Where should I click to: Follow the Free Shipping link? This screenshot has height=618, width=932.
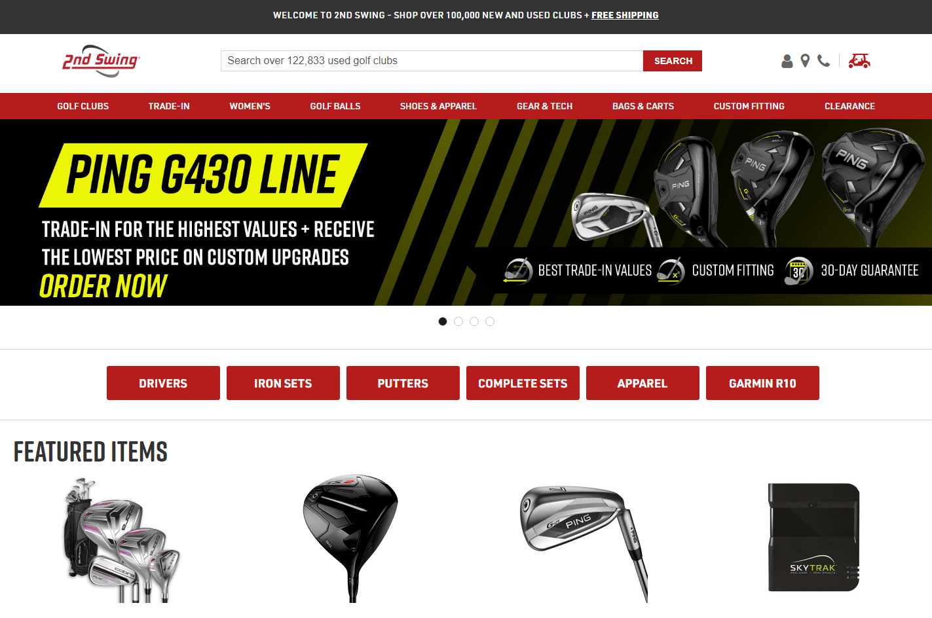pos(625,15)
